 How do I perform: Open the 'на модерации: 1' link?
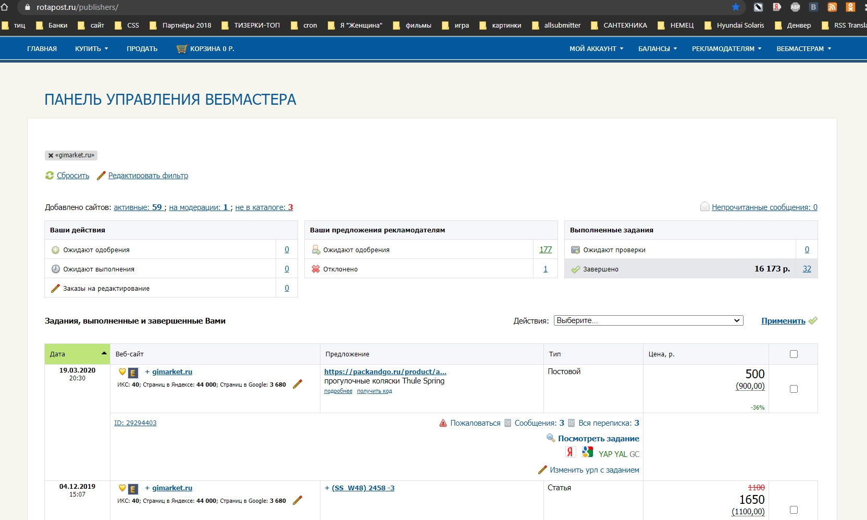coord(199,207)
